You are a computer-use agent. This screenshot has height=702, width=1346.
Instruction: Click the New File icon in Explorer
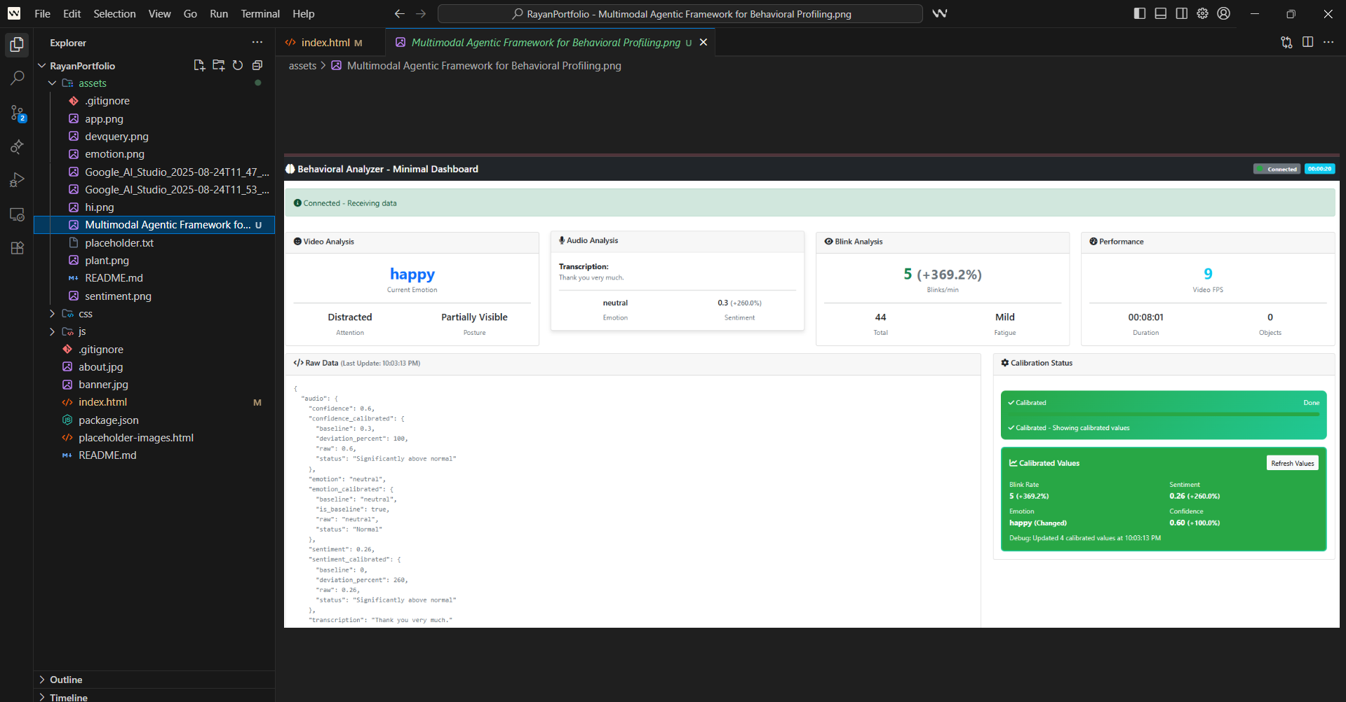[199, 65]
